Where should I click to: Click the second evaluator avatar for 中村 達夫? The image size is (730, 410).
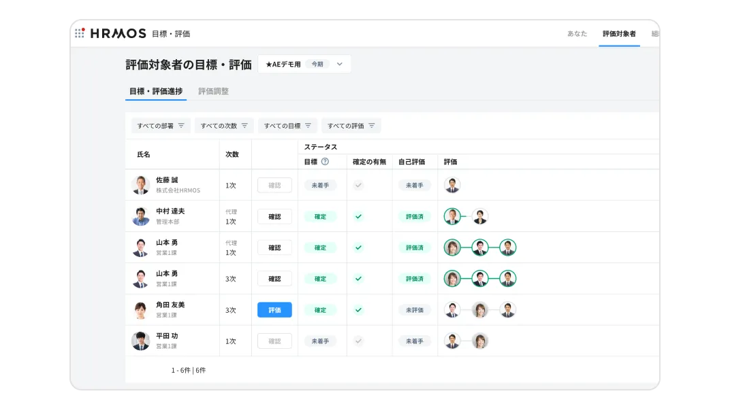pyautogui.click(x=480, y=216)
